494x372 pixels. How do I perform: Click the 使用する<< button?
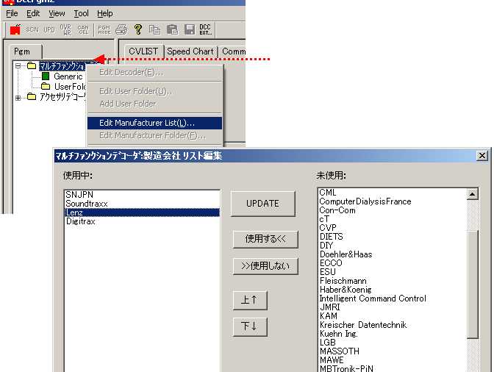click(265, 239)
